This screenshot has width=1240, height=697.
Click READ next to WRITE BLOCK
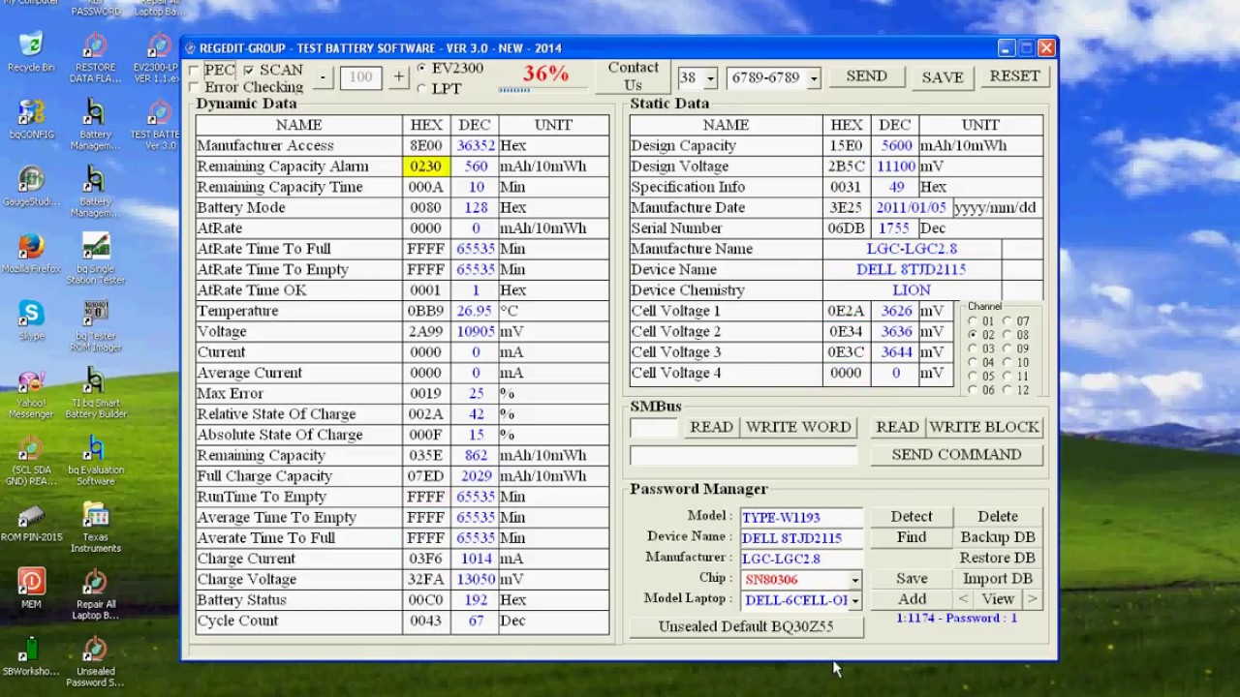[897, 427]
